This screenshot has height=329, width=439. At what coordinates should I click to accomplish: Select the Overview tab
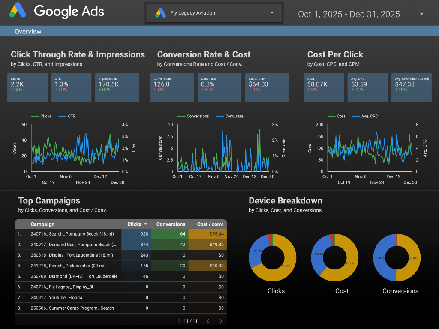28,31
